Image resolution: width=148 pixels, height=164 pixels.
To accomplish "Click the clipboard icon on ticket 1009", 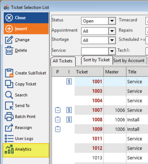I will tap(58, 129).
